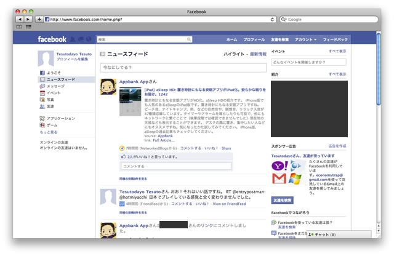
Task: Click View on FriendFeed link
Action: pos(229,204)
